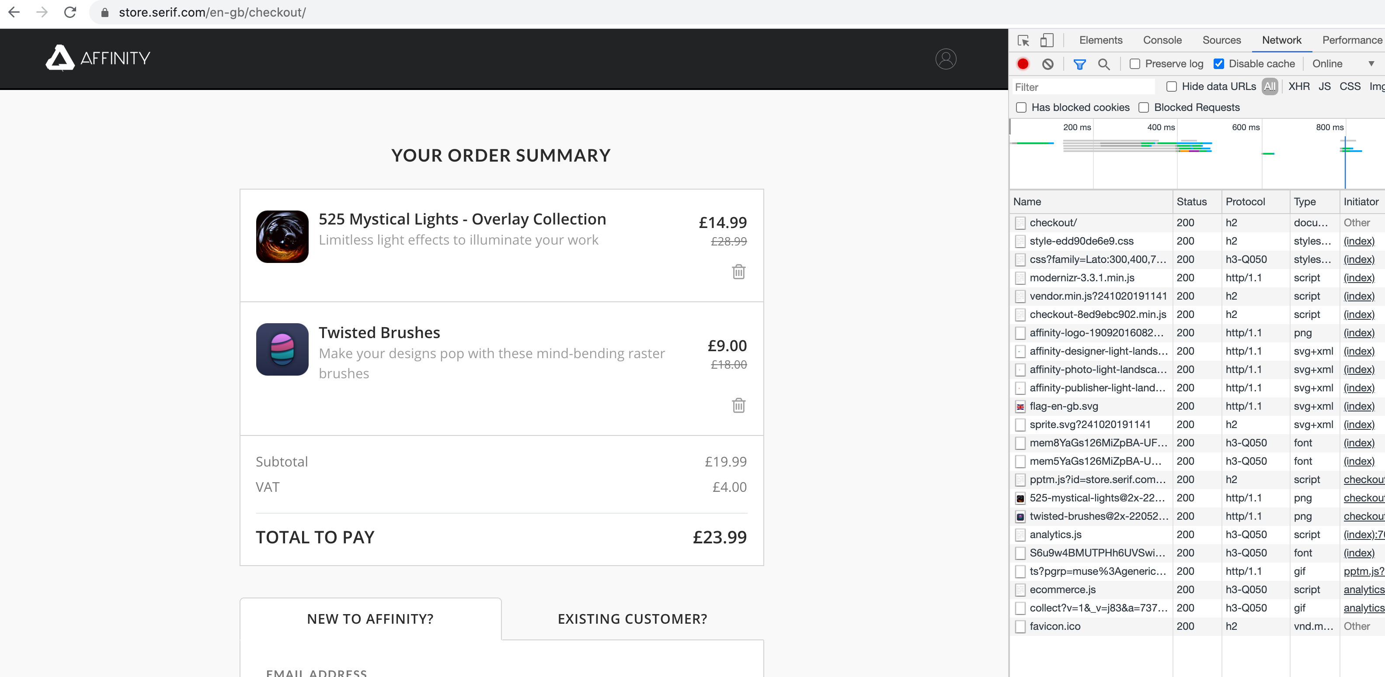Toggle the network filter funnel icon
This screenshot has width=1385, height=677.
point(1079,65)
